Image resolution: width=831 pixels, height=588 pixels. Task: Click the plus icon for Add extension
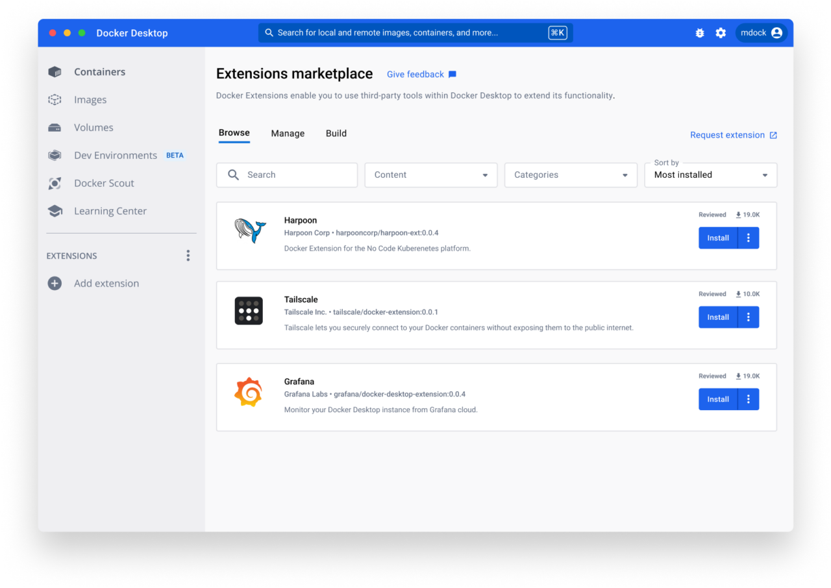pyautogui.click(x=55, y=284)
